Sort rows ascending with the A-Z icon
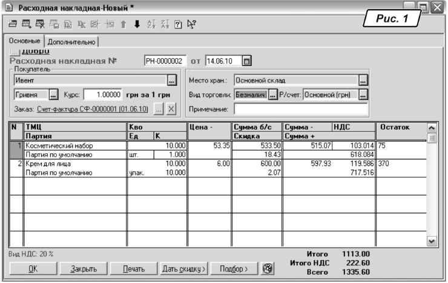The width and height of the screenshot is (448, 283). [x=150, y=24]
